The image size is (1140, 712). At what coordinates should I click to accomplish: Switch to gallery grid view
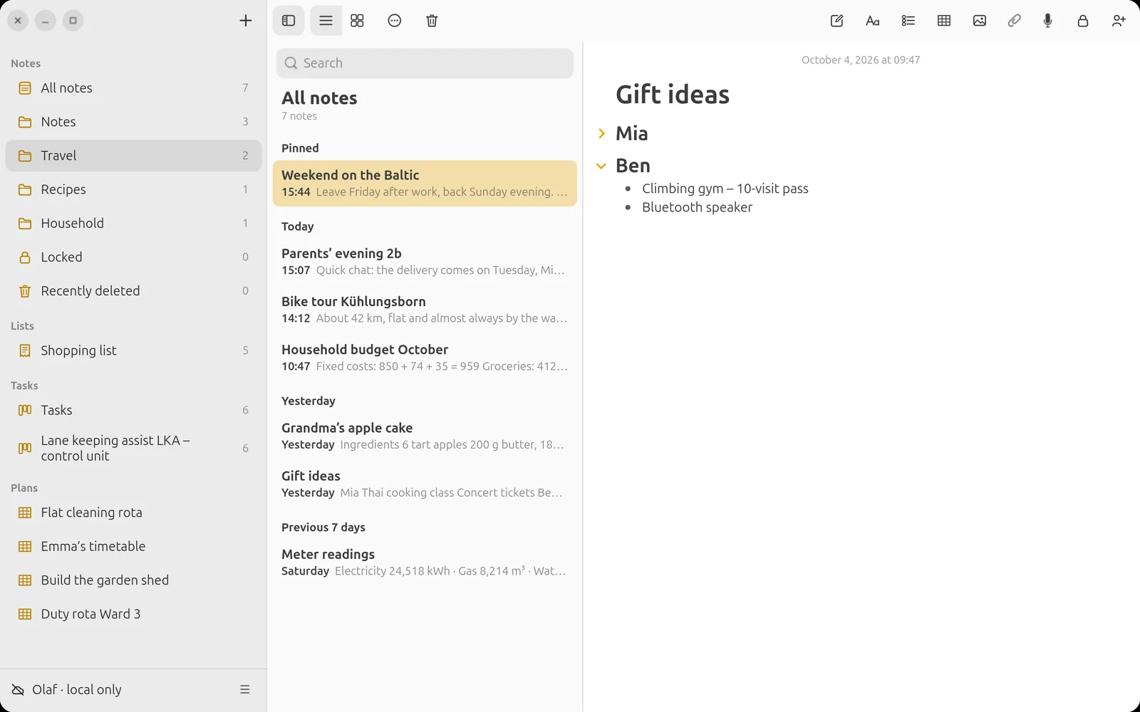pos(357,21)
